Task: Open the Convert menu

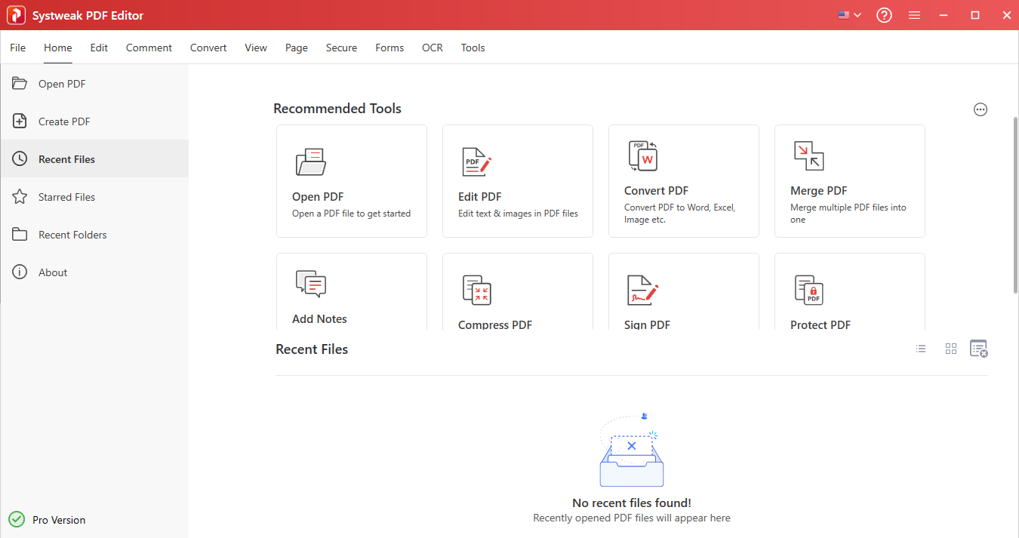Action: point(208,48)
